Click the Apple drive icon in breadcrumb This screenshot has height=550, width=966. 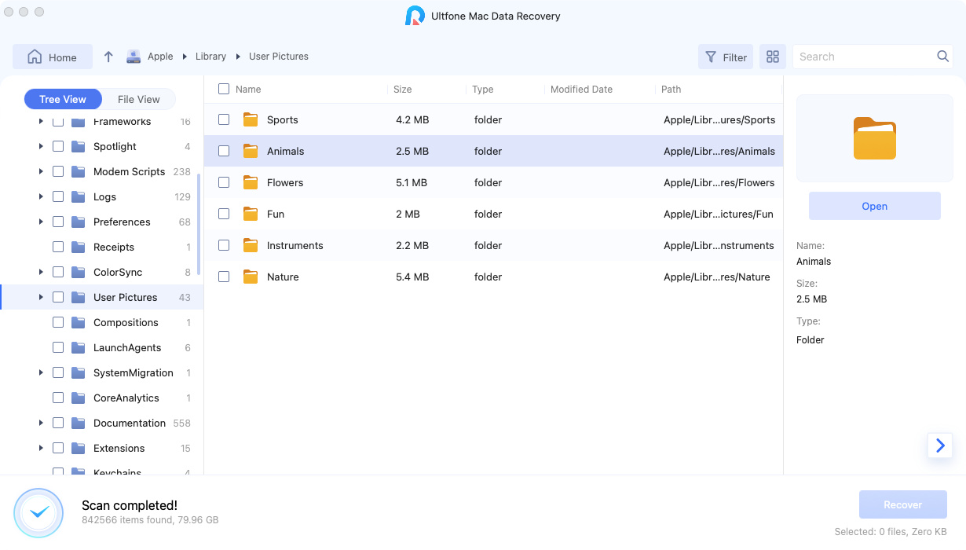[x=134, y=57]
